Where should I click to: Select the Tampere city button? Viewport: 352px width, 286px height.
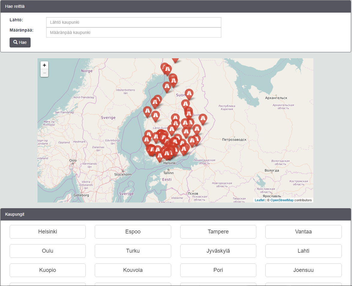tap(218, 232)
